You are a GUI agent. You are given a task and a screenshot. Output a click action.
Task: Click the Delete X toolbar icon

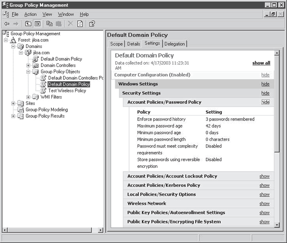tap(70, 24)
